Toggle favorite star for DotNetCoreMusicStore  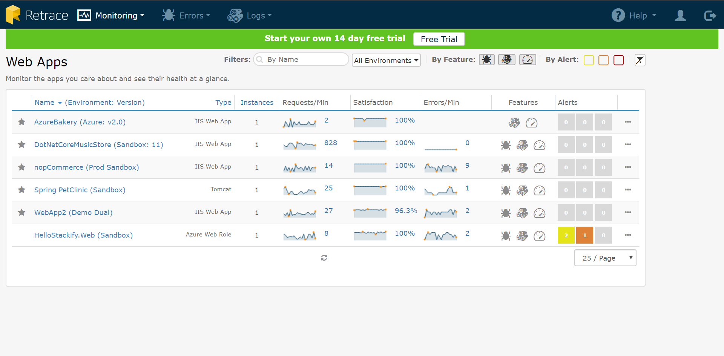[x=22, y=144]
